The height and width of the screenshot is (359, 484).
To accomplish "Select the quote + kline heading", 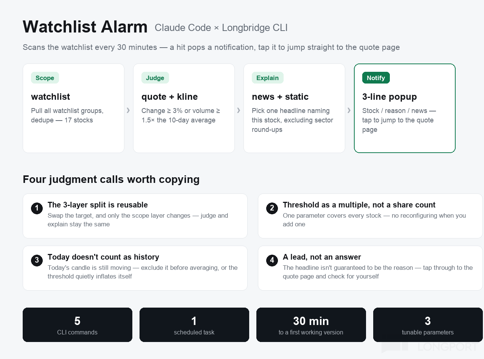I will point(169,97).
